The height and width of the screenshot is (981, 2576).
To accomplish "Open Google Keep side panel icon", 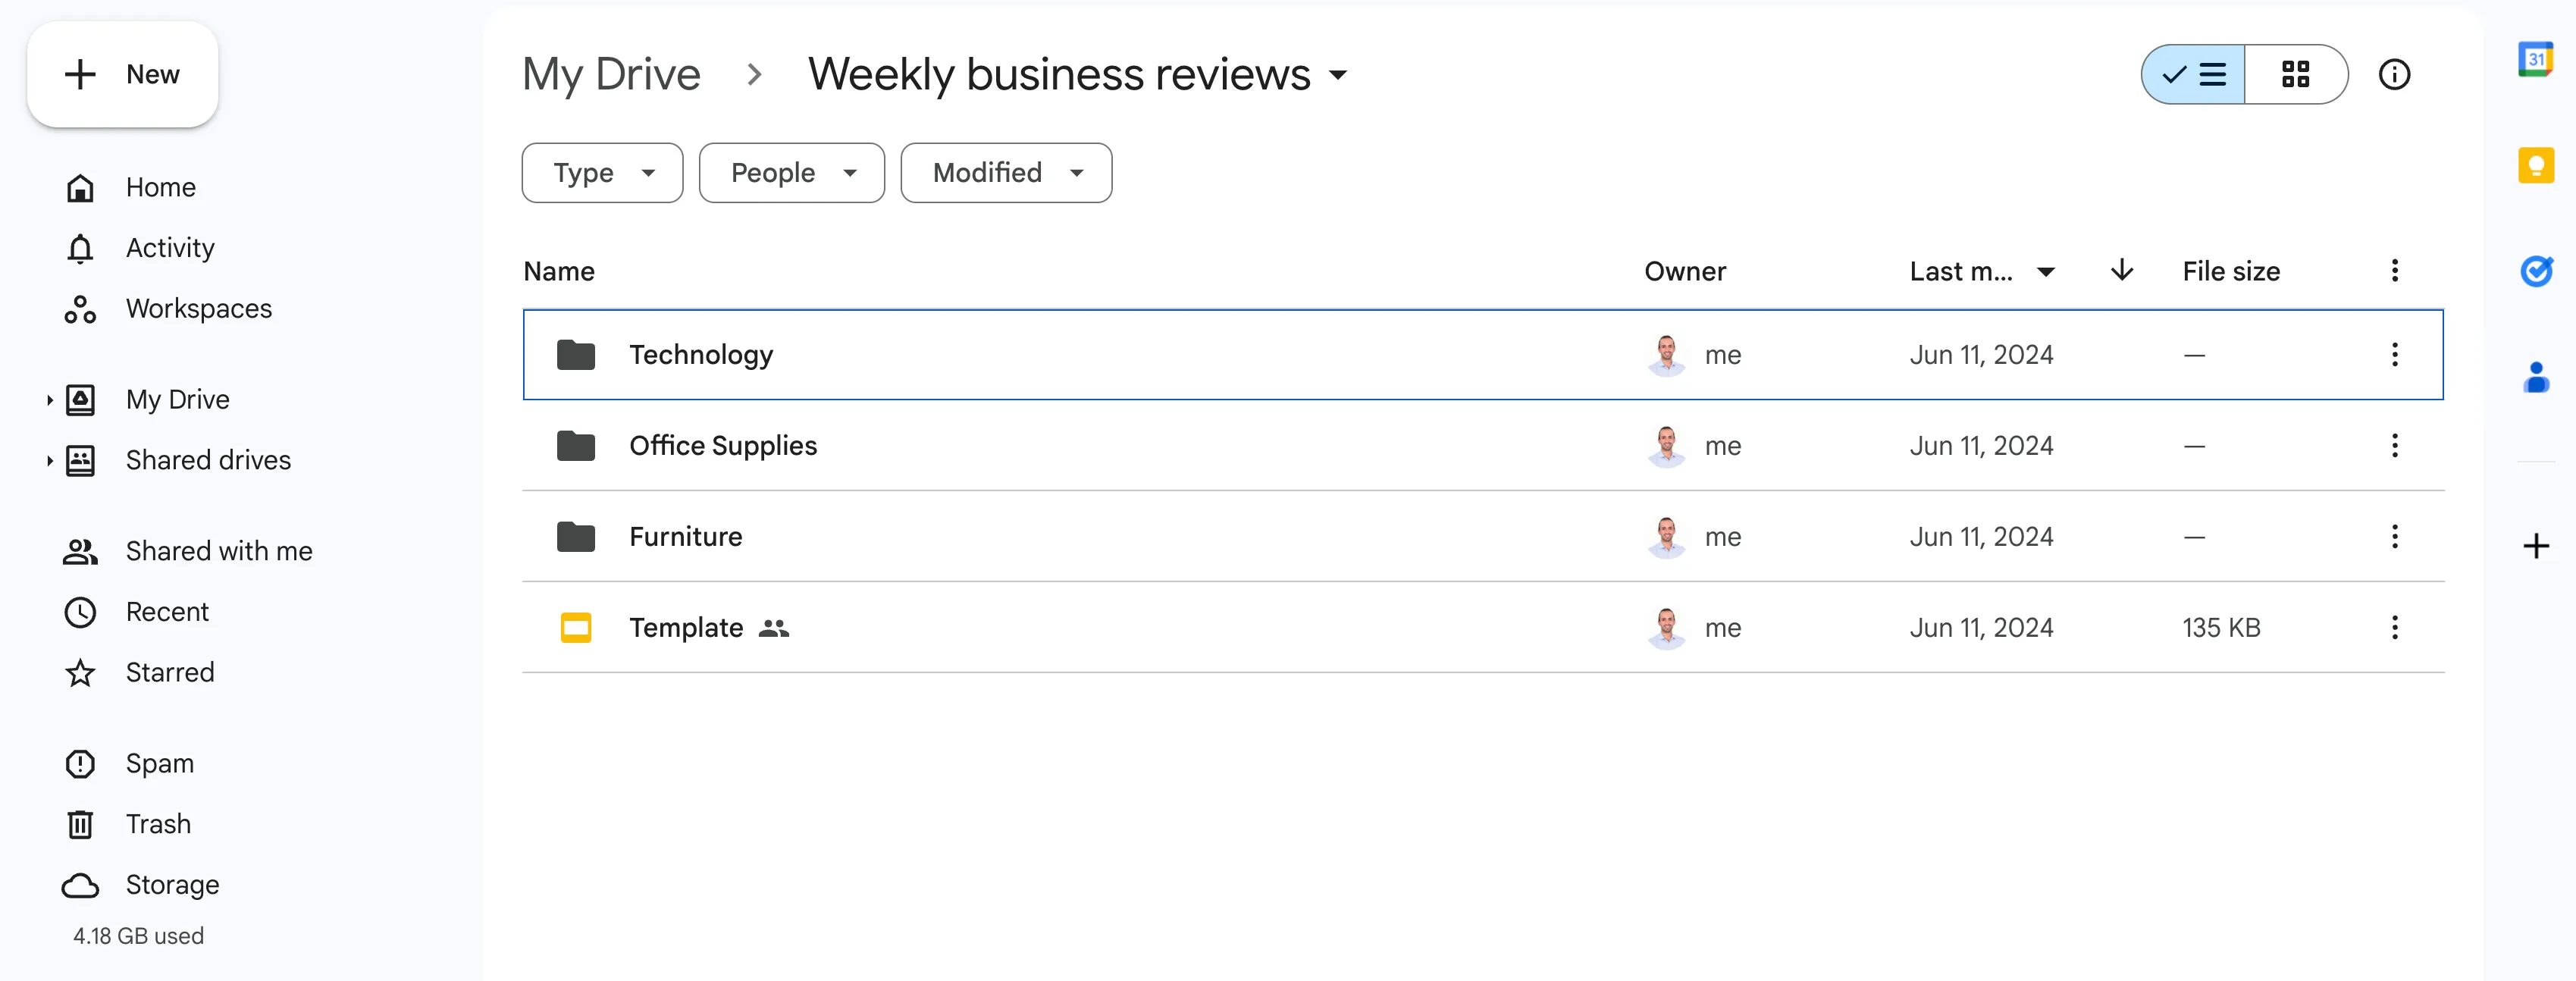I will click(x=2535, y=165).
